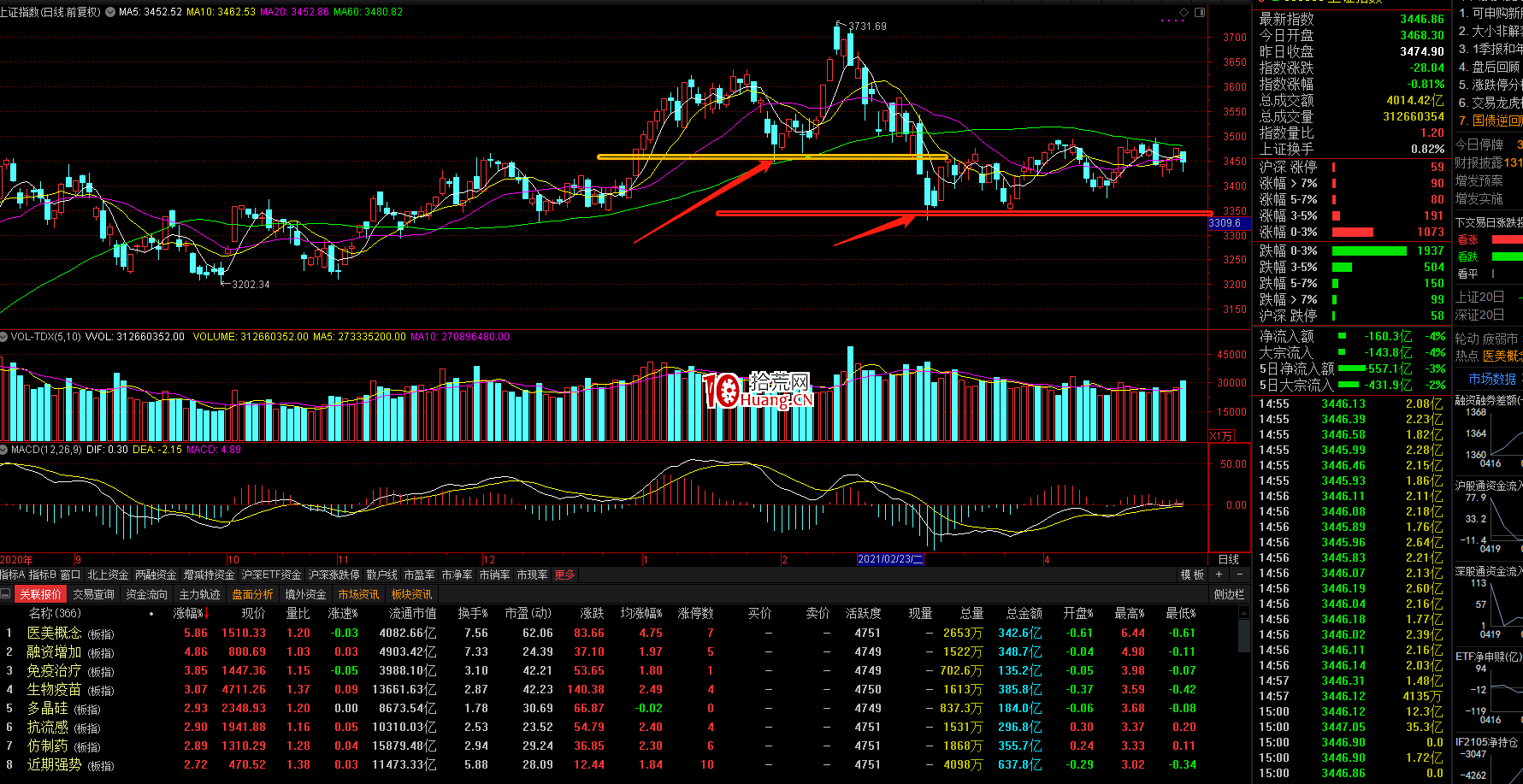Image resolution: width=1523 pixels, height=784 pixels.
Task: Select the 增减持资金 indicator tab
Action: [209, 575]
